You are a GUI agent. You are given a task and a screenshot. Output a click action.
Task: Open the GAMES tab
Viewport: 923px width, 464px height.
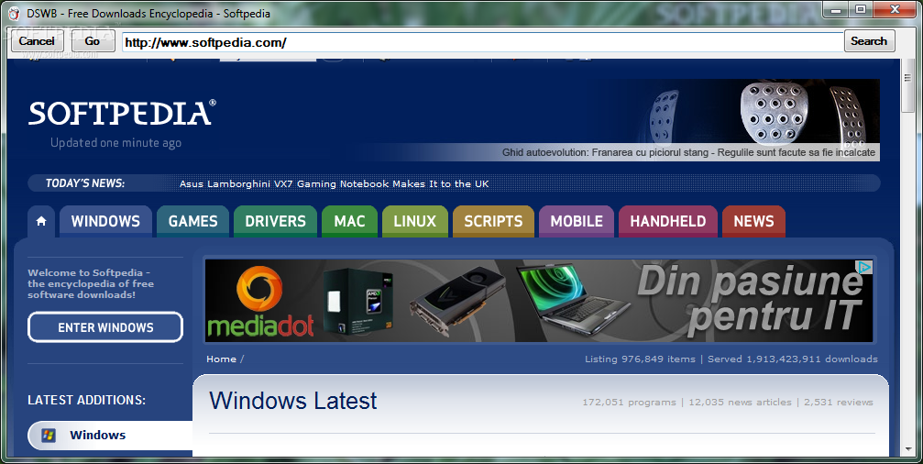coord(193,221)
